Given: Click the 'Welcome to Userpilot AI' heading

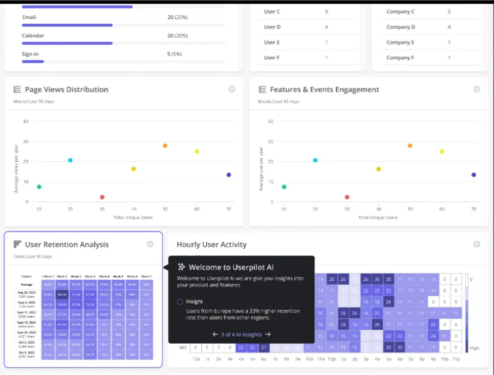Looking at the screenshot, I should (231, 267).
